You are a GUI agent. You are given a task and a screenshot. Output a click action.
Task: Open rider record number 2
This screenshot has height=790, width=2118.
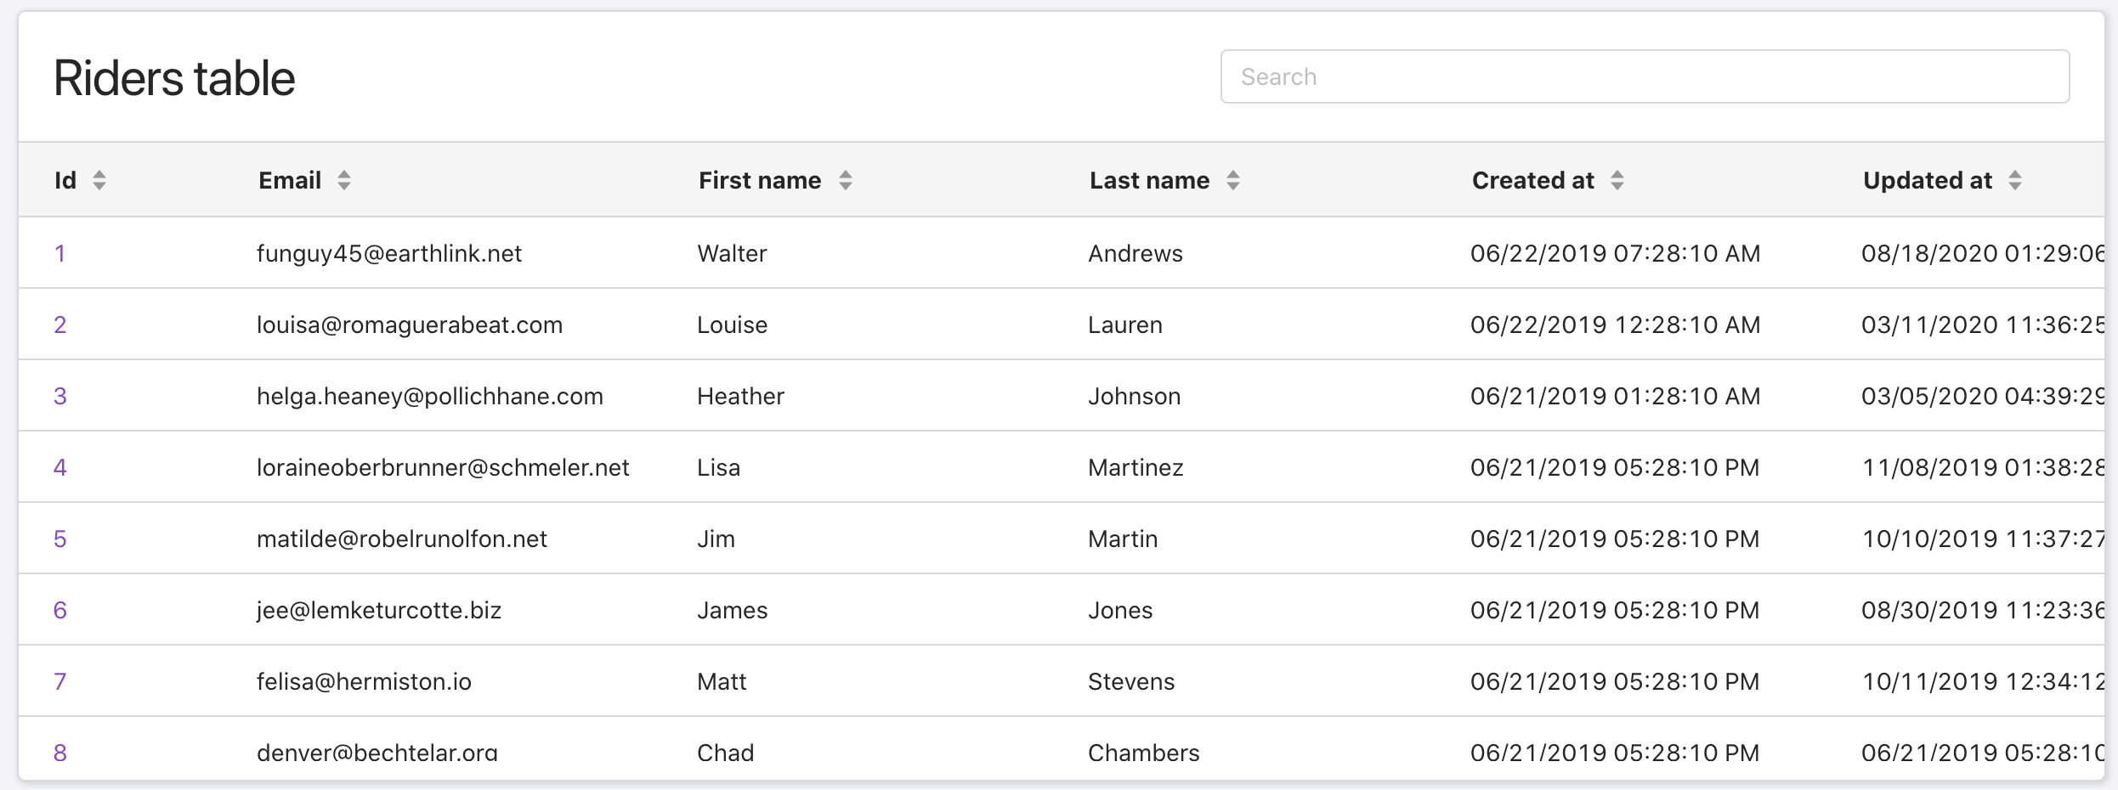click(x=60, y=324)
